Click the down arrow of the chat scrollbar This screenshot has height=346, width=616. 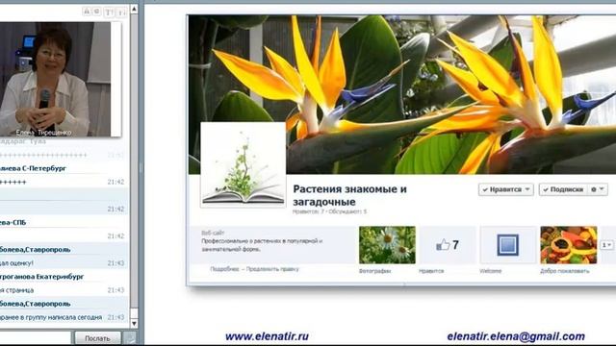pos(135,324)
